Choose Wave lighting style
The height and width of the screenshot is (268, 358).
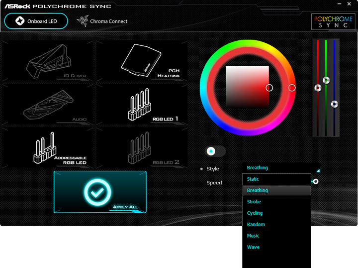click(x=276, y=247)
